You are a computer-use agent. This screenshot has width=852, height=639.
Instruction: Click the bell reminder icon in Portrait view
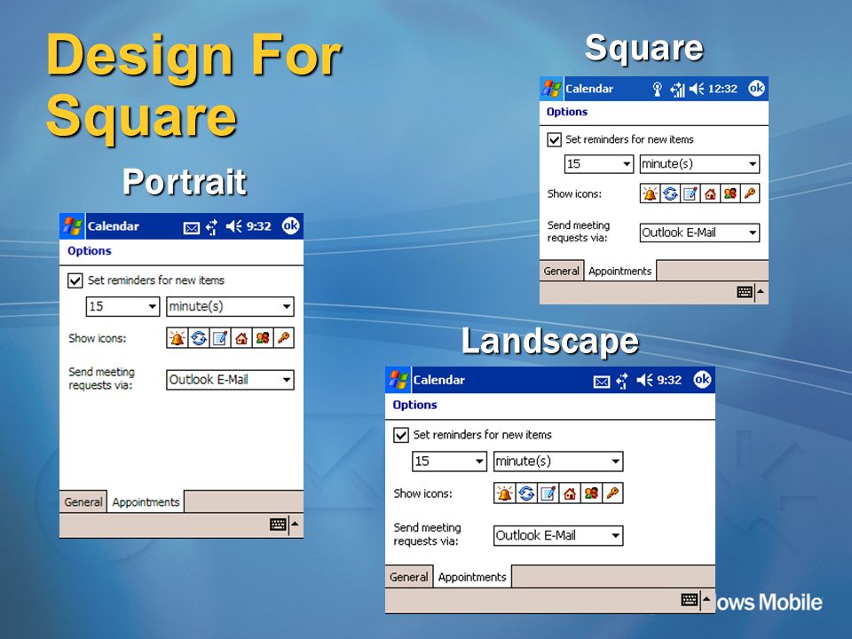pos(177,338)
